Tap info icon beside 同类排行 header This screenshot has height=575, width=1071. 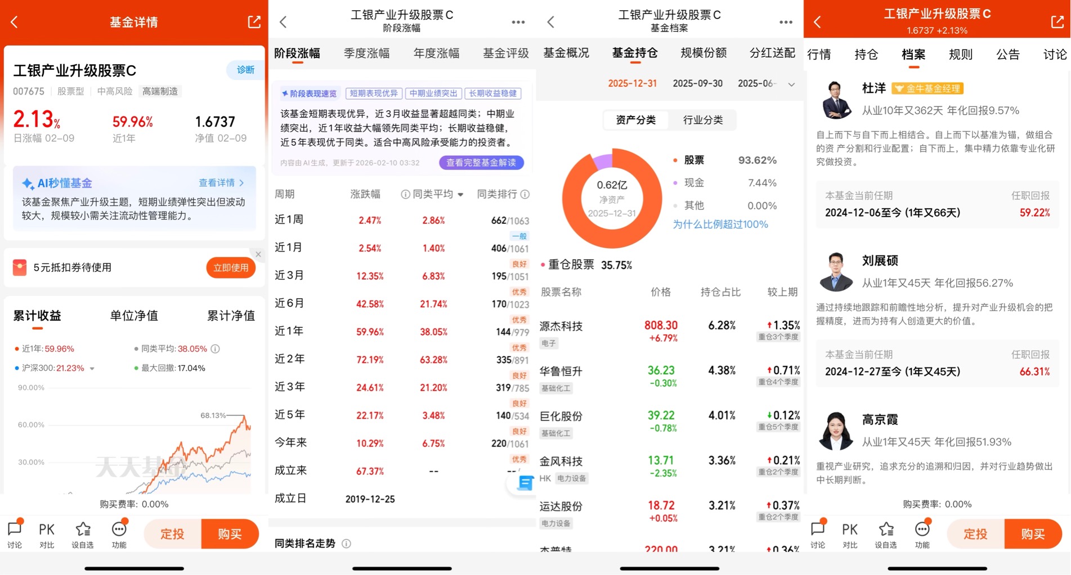[x=525, y=194]
